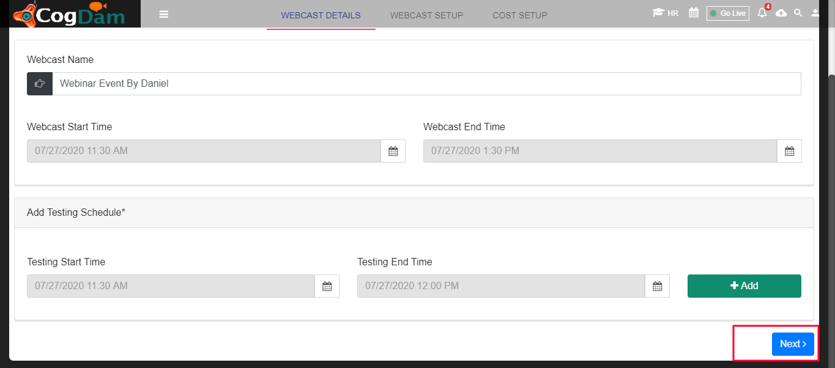This screenshot has width=835, height=368.
Task: Open Testing Start Time calendar picker
Action: pyautogui.click(x=327, y=286)
